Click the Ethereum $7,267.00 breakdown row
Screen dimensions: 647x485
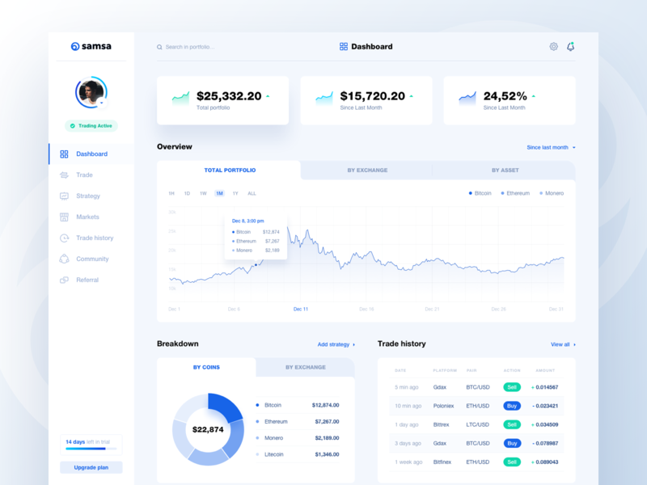[298, 421]
